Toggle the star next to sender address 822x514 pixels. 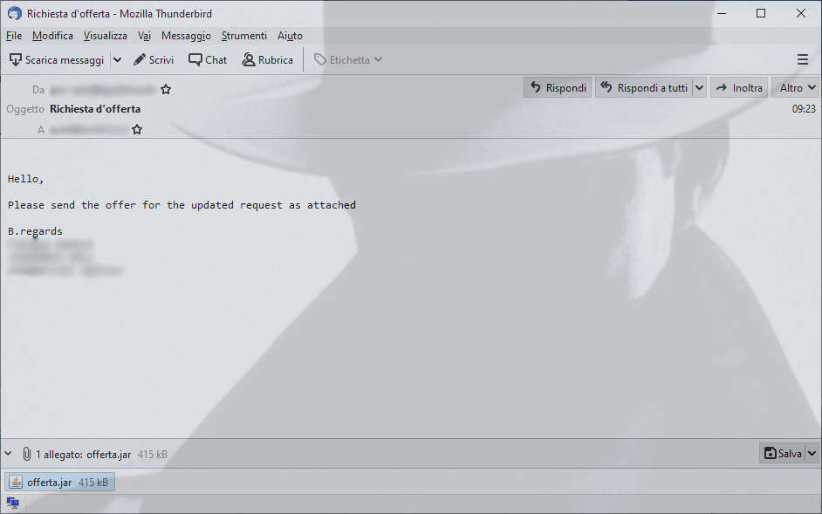tap(166, 89)
